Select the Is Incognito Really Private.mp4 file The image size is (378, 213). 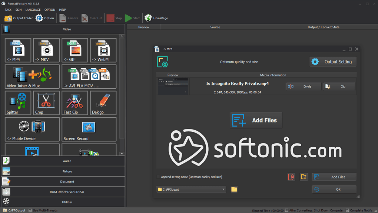[x=238, y=83]
